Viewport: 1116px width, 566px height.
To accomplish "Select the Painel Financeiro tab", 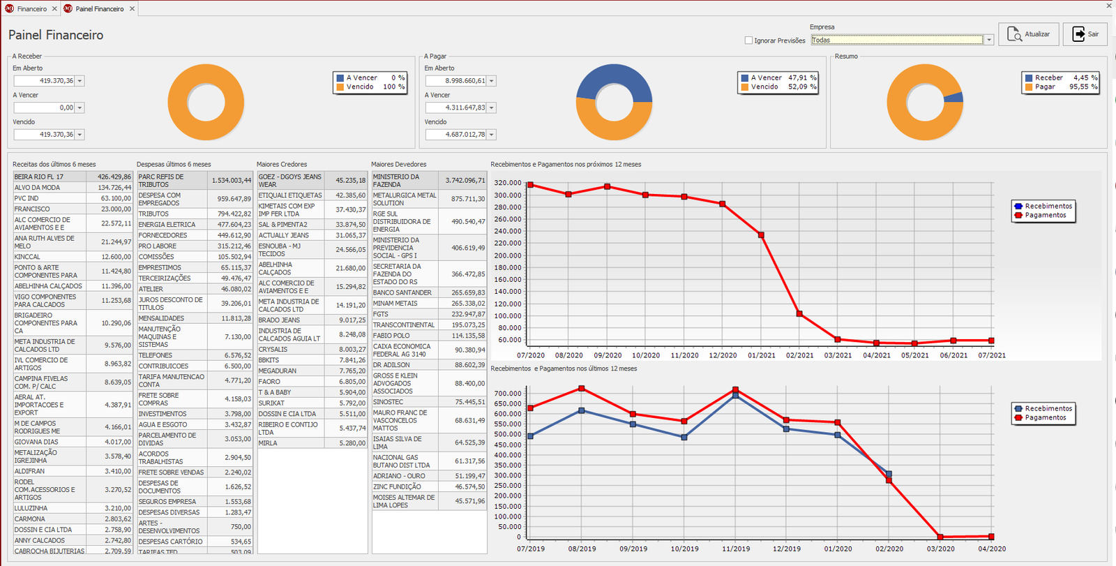I will tap(99, 8).
